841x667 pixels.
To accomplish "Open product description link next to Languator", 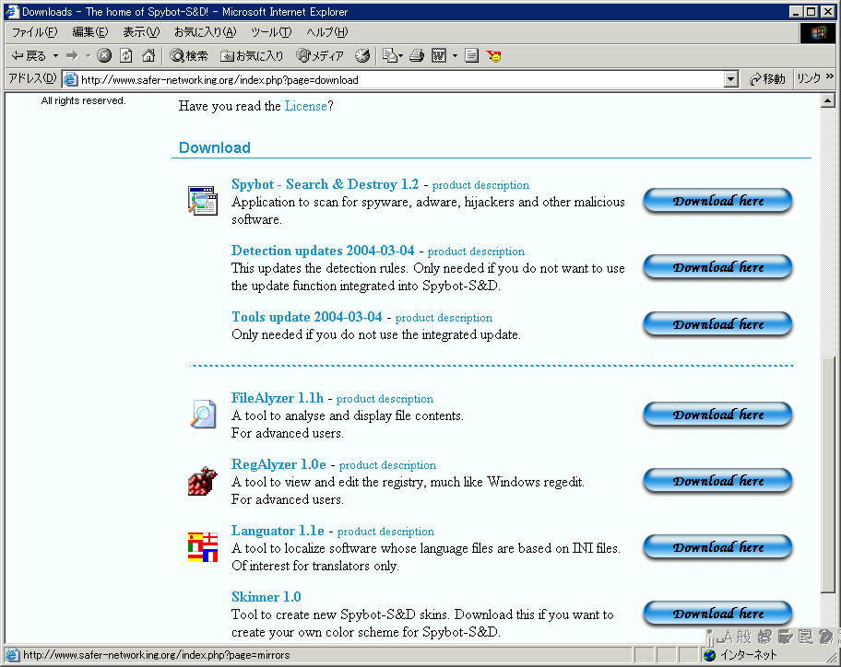I will pos(385,532).
